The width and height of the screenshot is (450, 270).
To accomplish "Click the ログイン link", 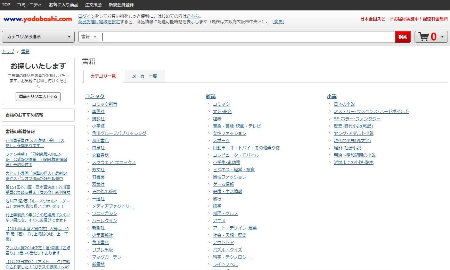I will pos(87,16).
